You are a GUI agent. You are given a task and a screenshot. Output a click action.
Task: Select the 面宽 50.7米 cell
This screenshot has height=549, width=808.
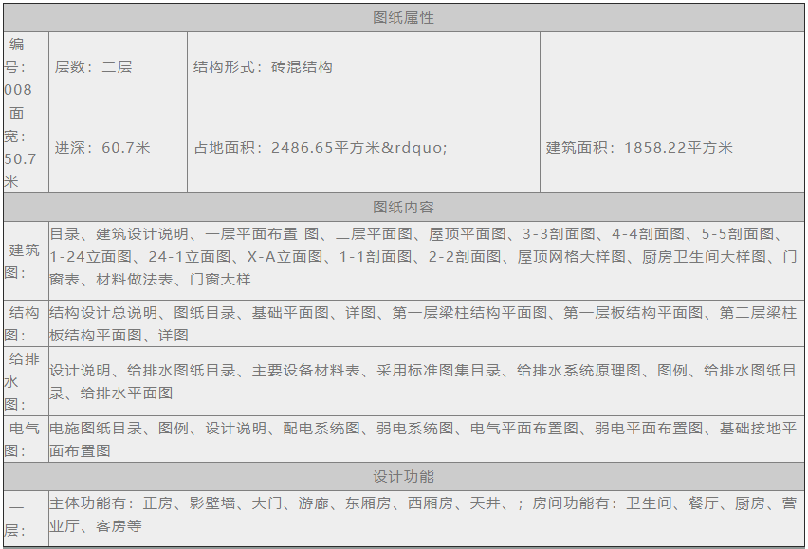click(x=25, y=147)
